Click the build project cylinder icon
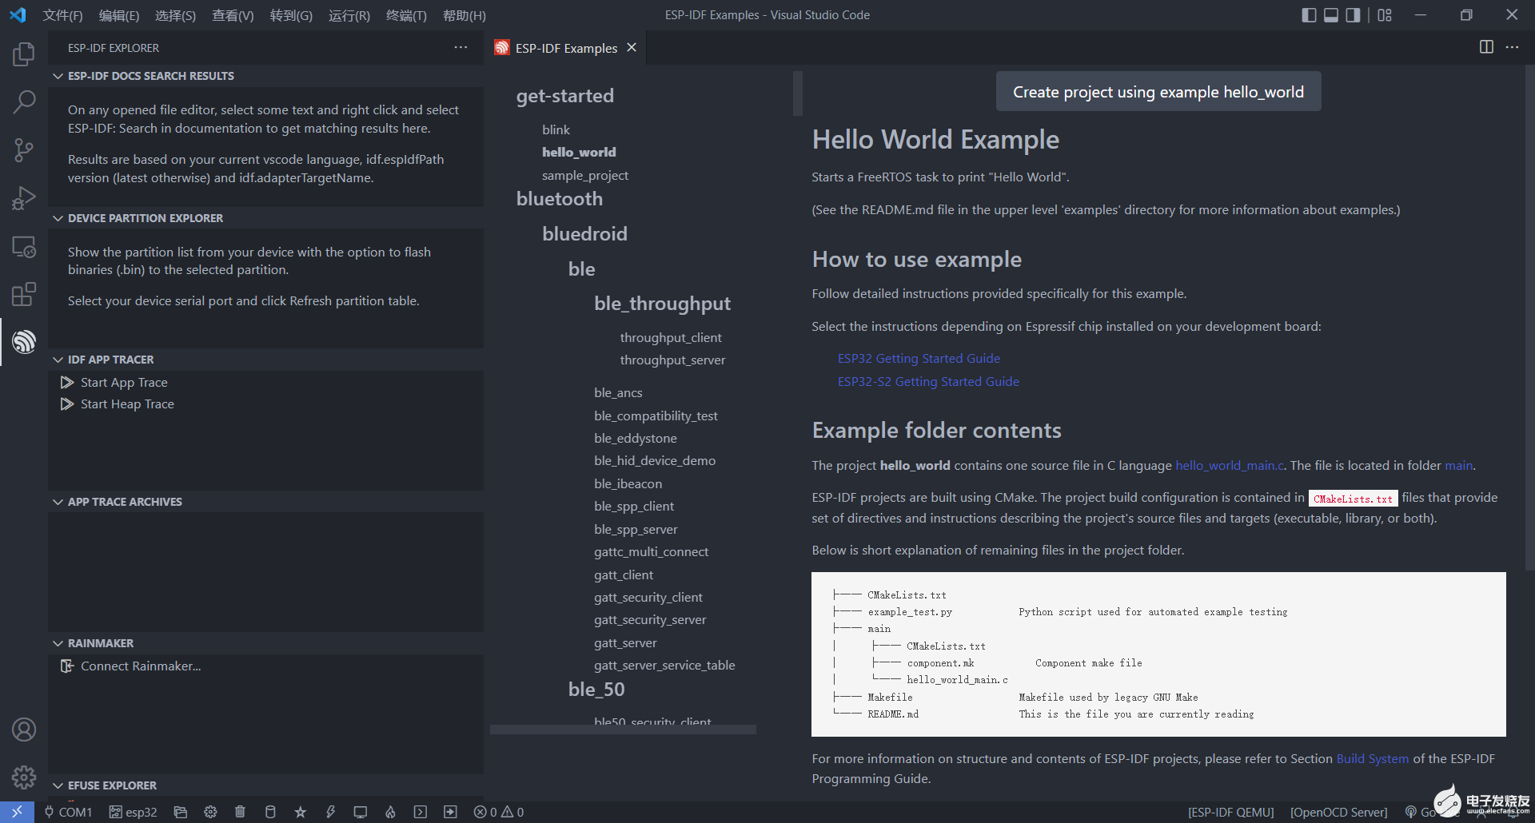The width and height of the screenshot is (1535, 823). pyautogui.click(x=270, y=812)
